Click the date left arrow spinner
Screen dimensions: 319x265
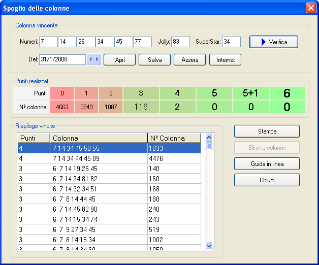coord(91,59)
